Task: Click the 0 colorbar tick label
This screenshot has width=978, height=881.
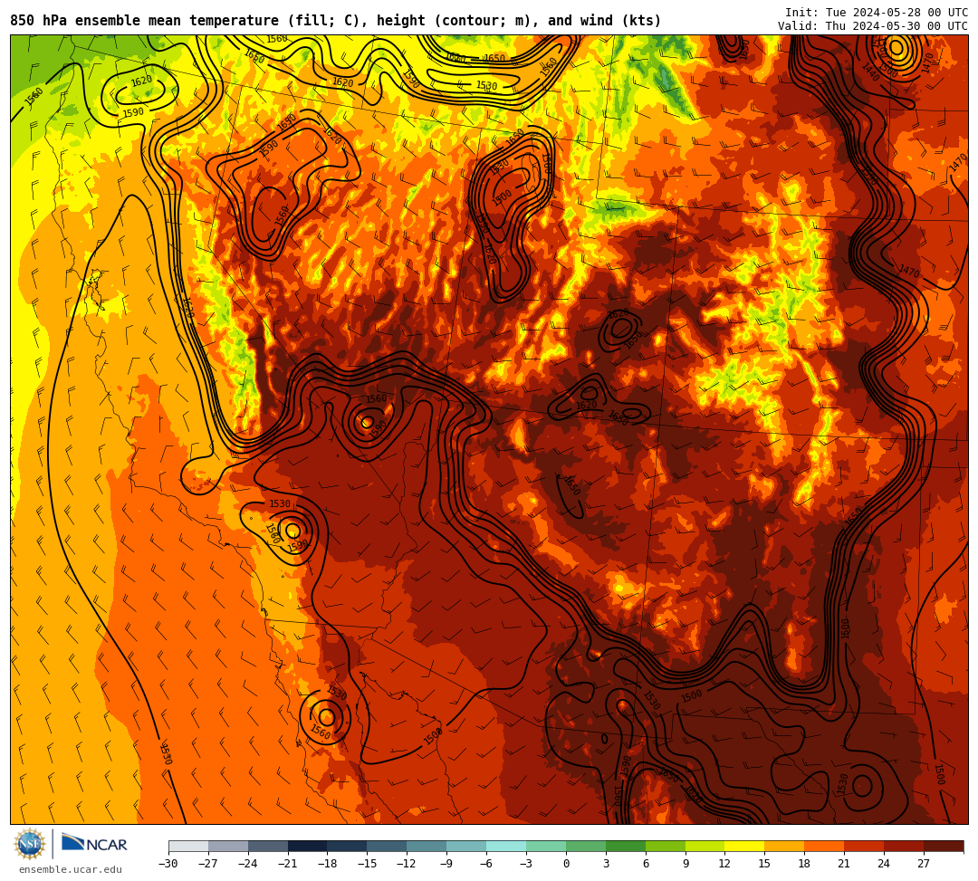Action: coord(566,864)
